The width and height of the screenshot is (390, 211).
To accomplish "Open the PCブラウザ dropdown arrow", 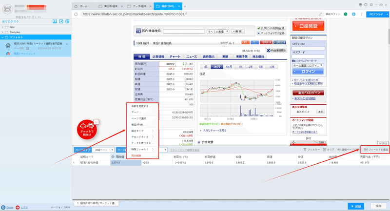I will pyautogui.click(x=387, y=14).
